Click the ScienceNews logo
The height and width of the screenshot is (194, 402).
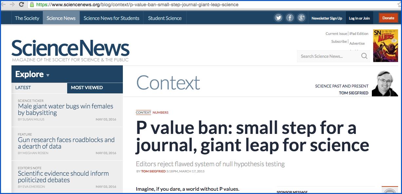point(70,49)
